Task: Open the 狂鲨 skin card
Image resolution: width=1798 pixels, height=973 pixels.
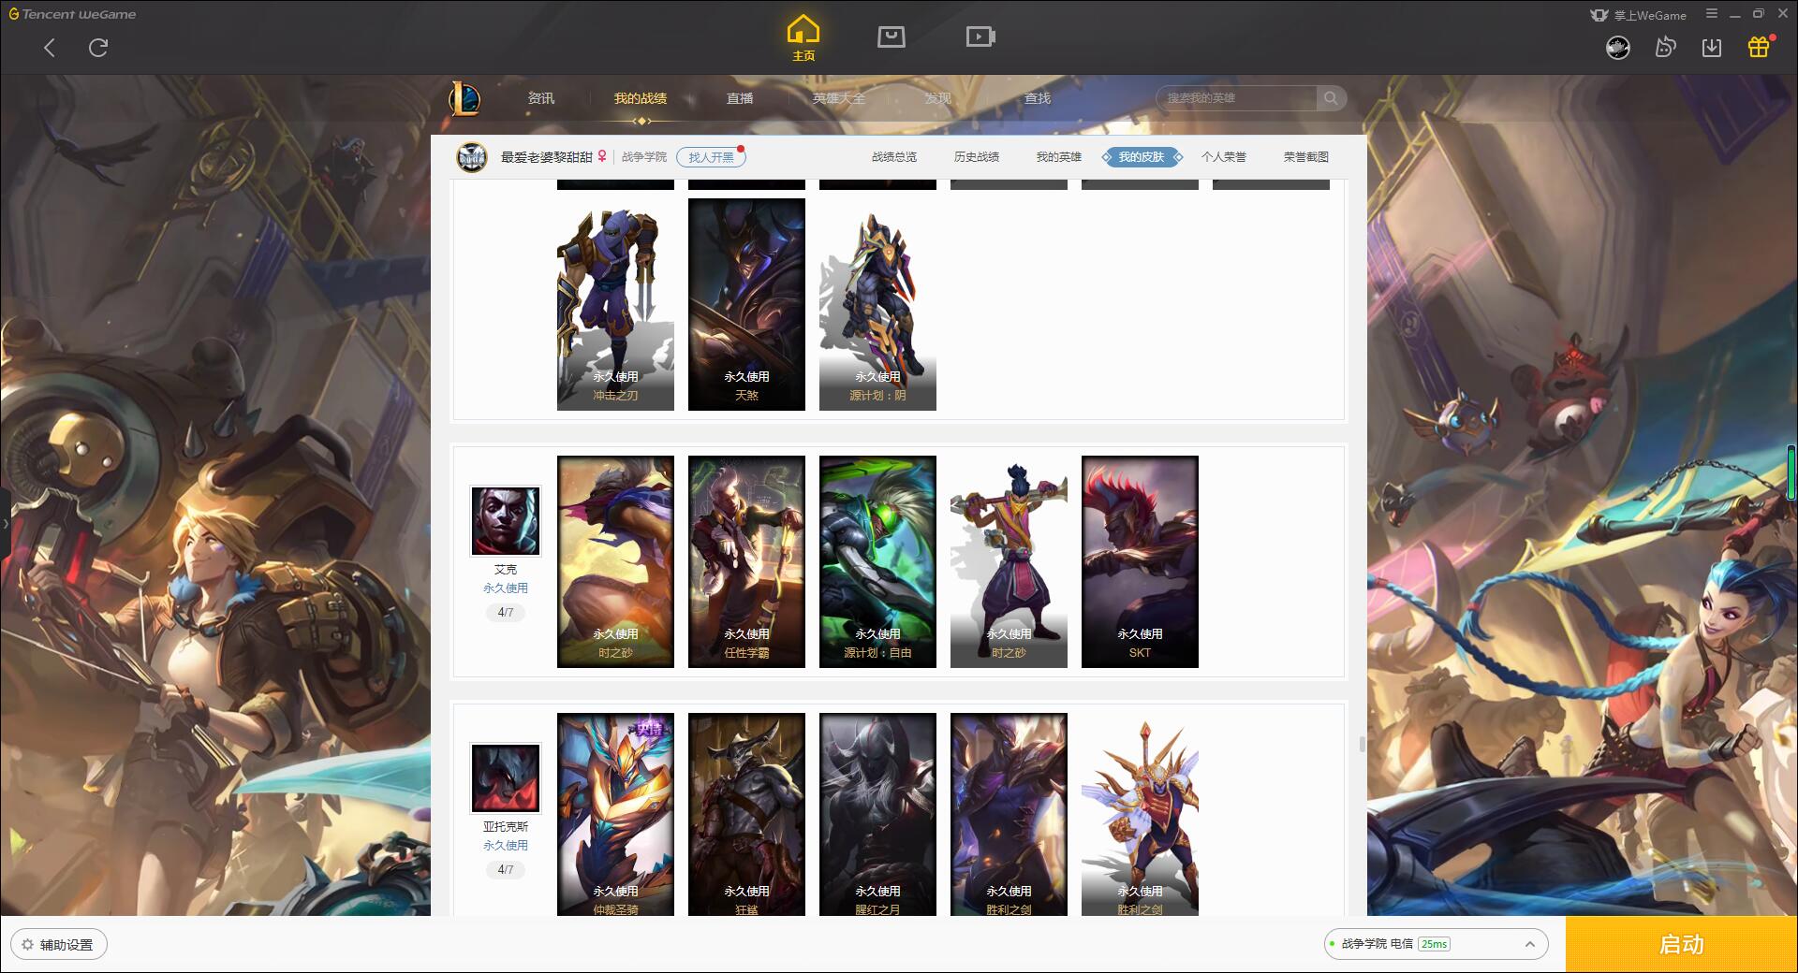Action: pos(746,814)
